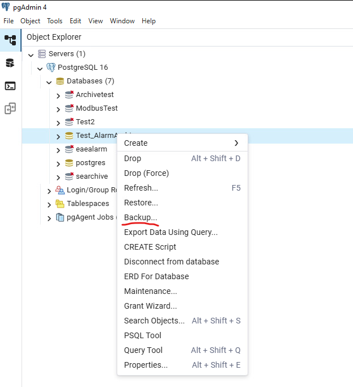Choose Drop (Force) from the context menu

click(x=182, y=173)
